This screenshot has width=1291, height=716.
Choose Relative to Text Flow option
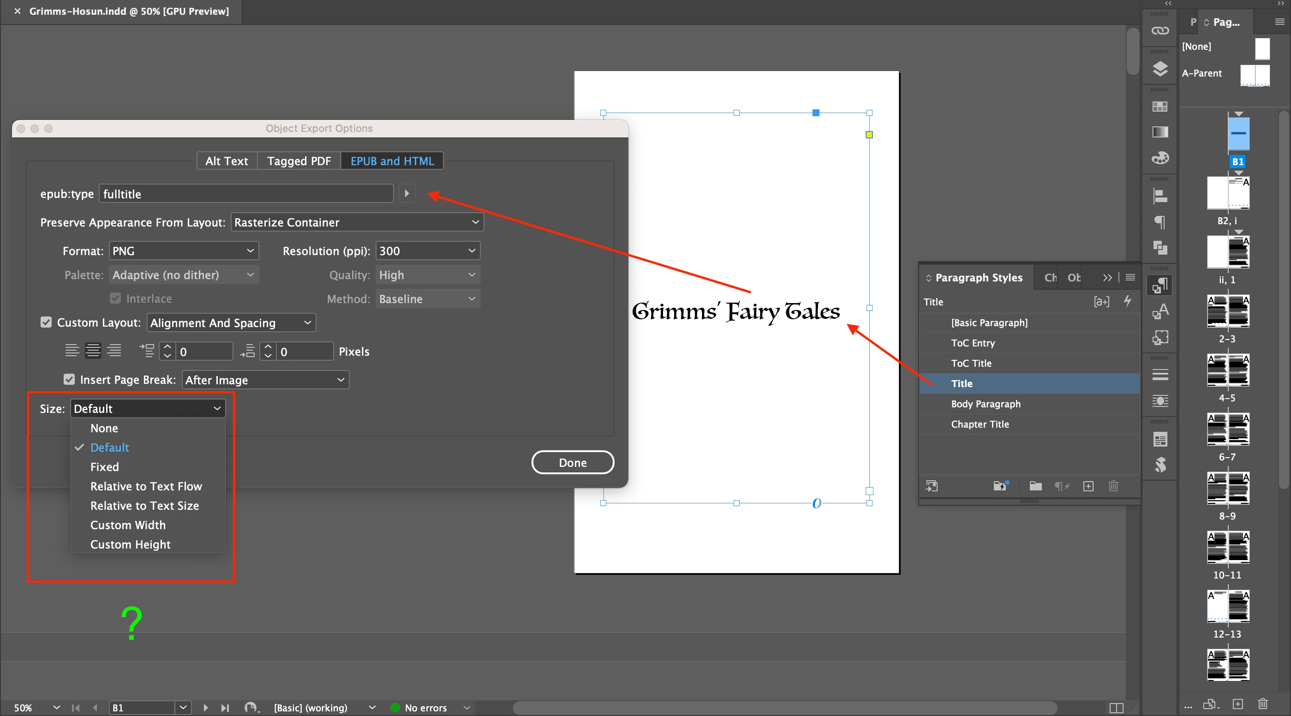[x=146, y=486]
